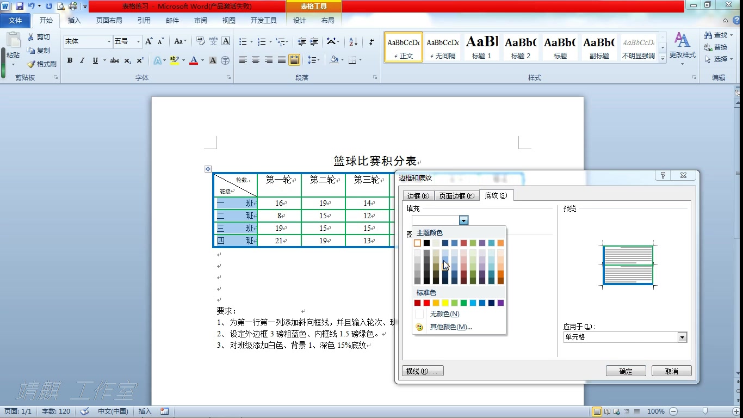
Task: Apply the Font Color with the A icon
Action: click(194, 60)
